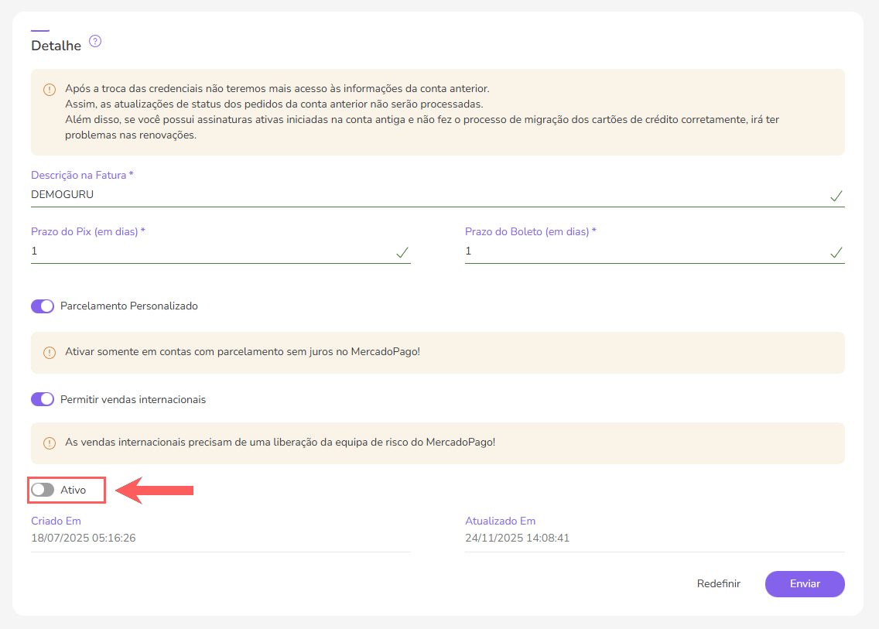Click the warning icon in the MercadoPago installment notice
The height and width of the screenshot is (629, 879).
click(x=50, y=353)
